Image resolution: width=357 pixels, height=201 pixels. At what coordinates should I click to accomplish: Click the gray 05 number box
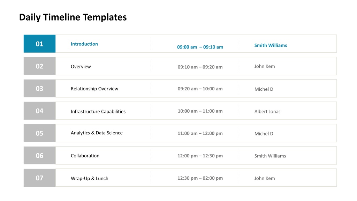point(40,133)
